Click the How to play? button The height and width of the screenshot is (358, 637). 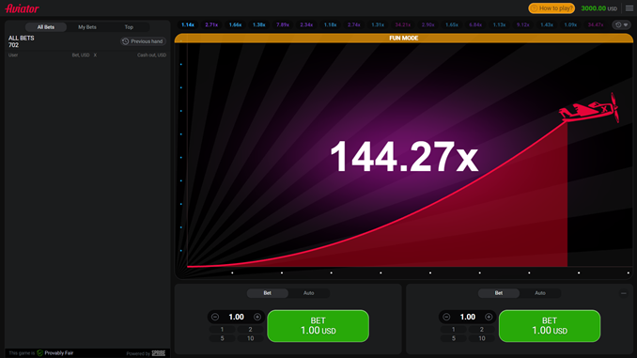552,8
